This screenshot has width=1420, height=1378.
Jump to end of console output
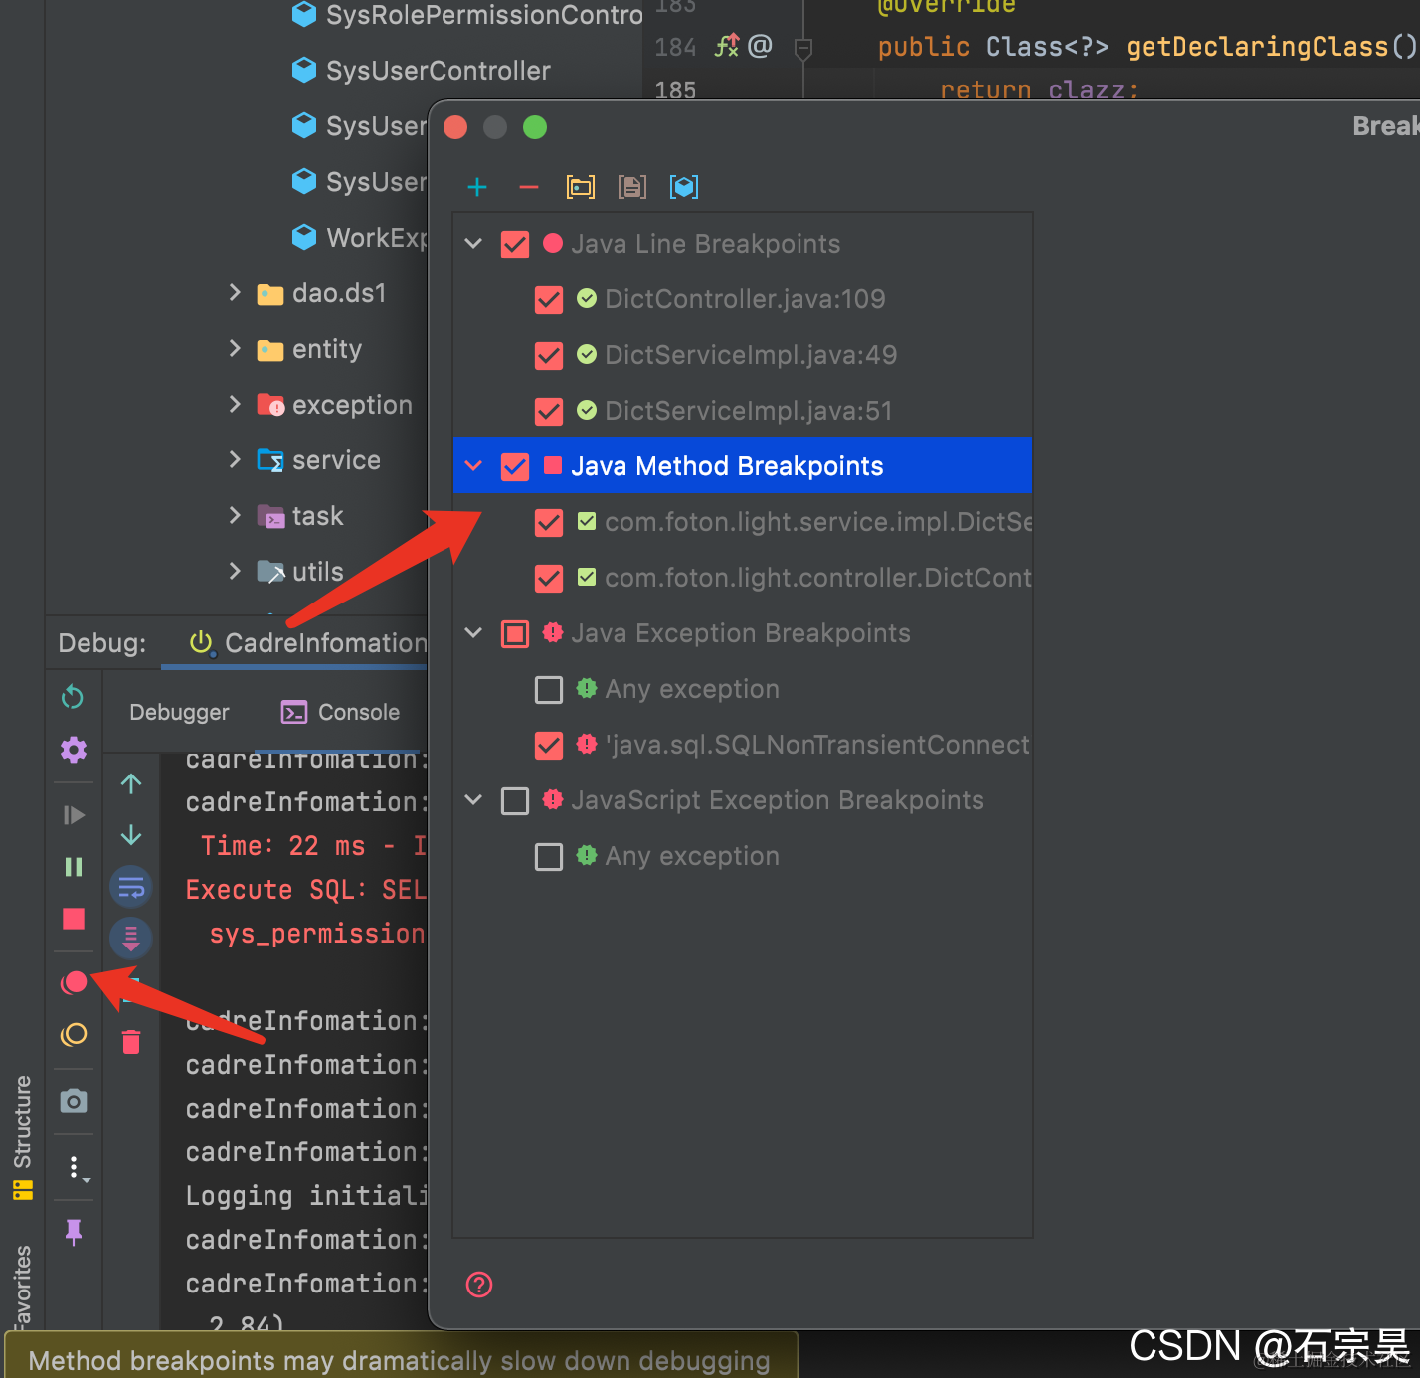pos(131,937)
